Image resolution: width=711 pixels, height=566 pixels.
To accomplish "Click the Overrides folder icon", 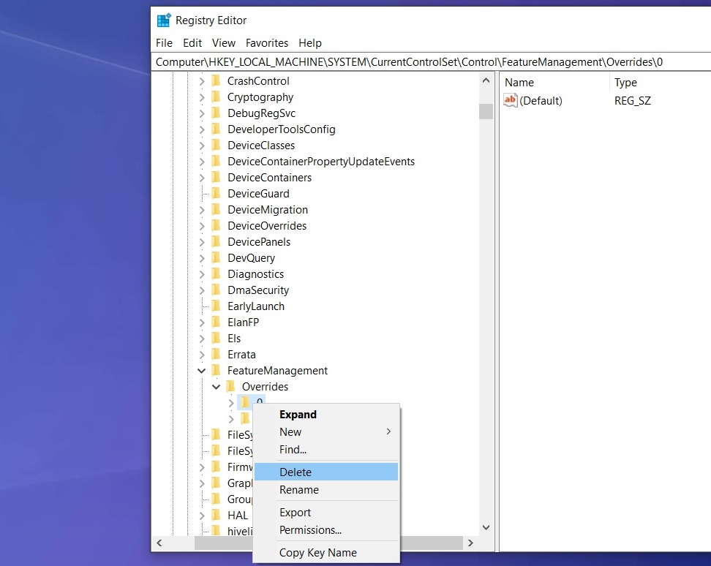I will [x=231, y=387].
